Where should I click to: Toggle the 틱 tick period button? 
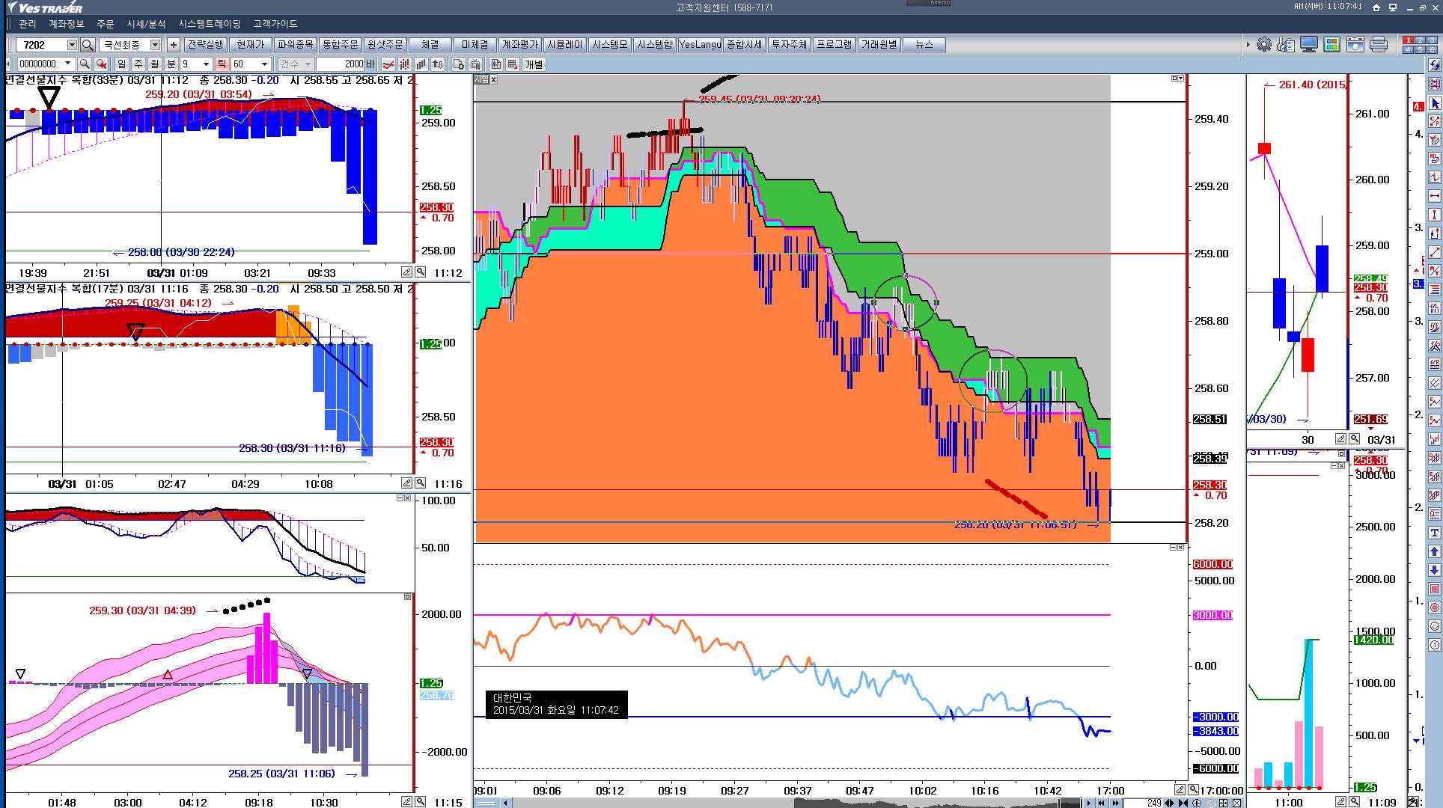(x=222, y=64)
